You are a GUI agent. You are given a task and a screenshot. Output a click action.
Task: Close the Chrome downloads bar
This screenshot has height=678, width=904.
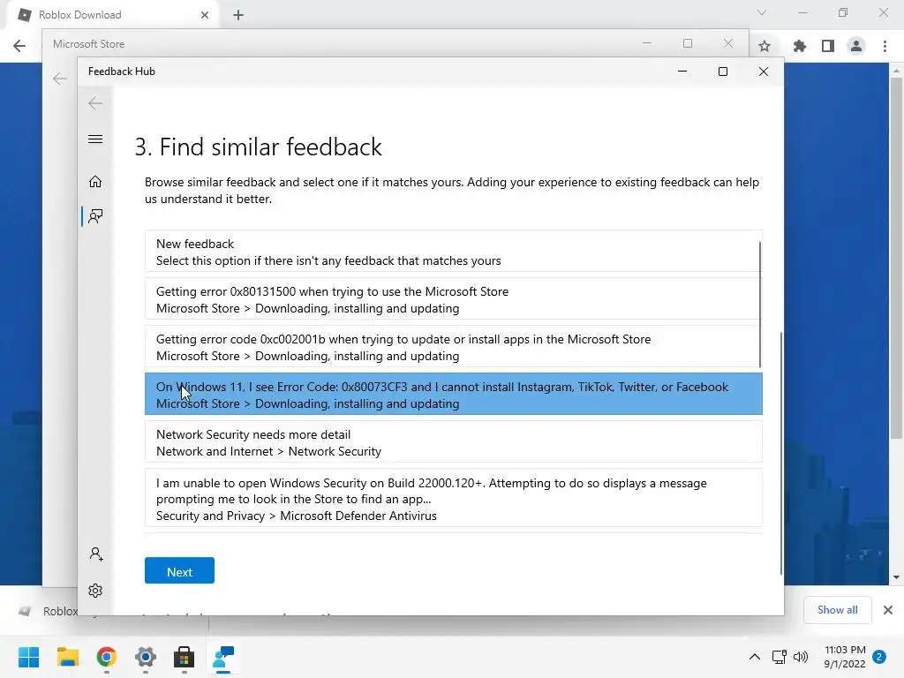click(888, 610)
